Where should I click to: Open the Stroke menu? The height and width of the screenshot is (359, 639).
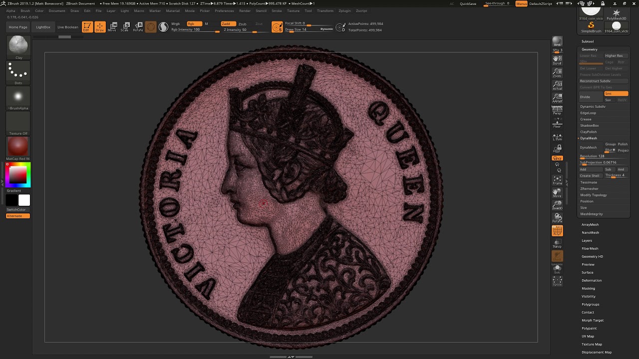(277, 10)
